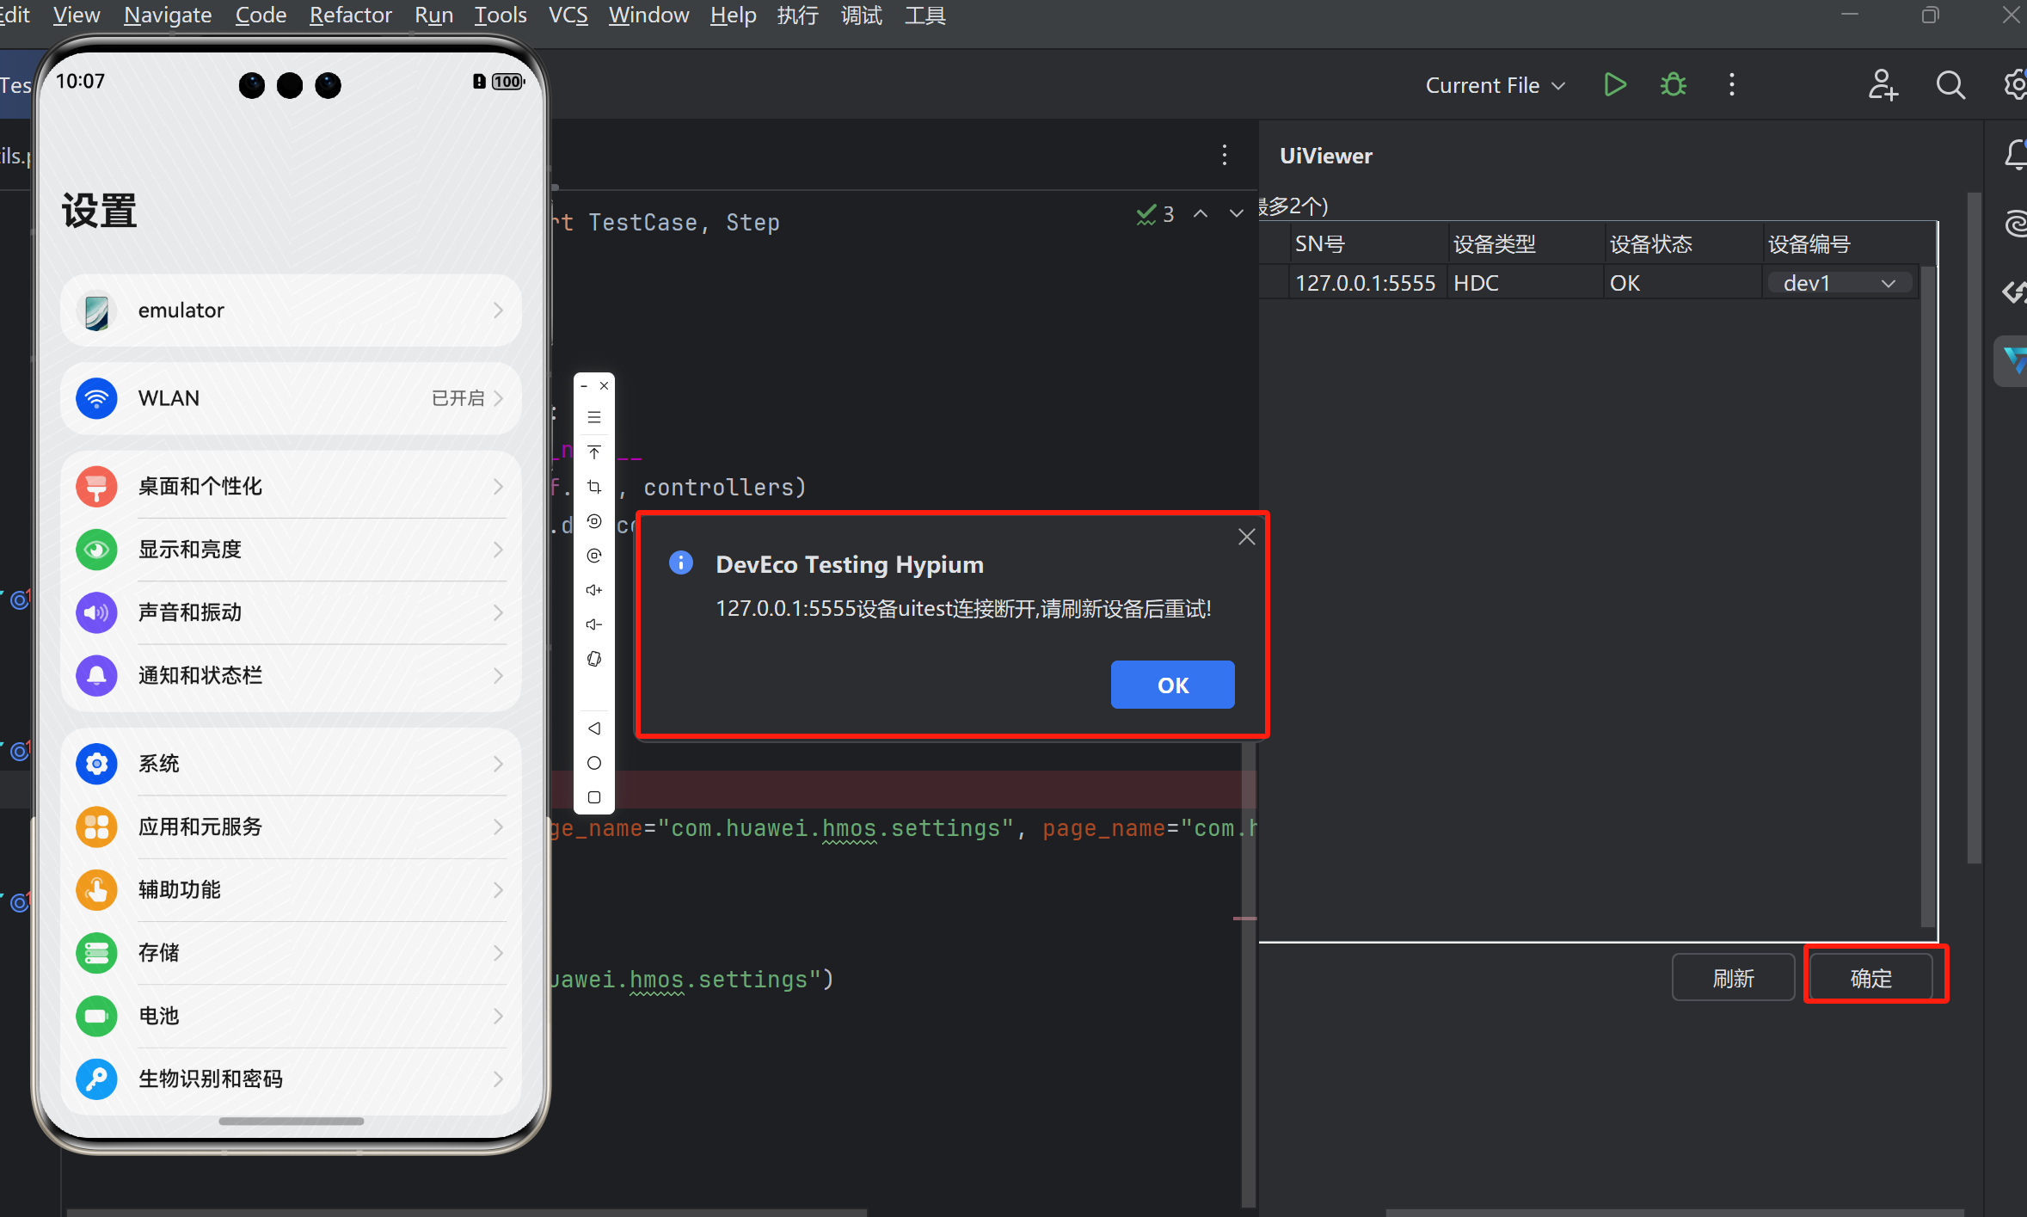Open 系统 settings row
Image resolution: width=2027 pixels, height=1217 pixels.
tap(291, 764)
